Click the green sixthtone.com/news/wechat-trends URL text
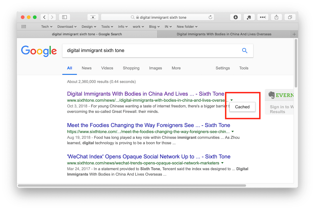 point(143,163)
